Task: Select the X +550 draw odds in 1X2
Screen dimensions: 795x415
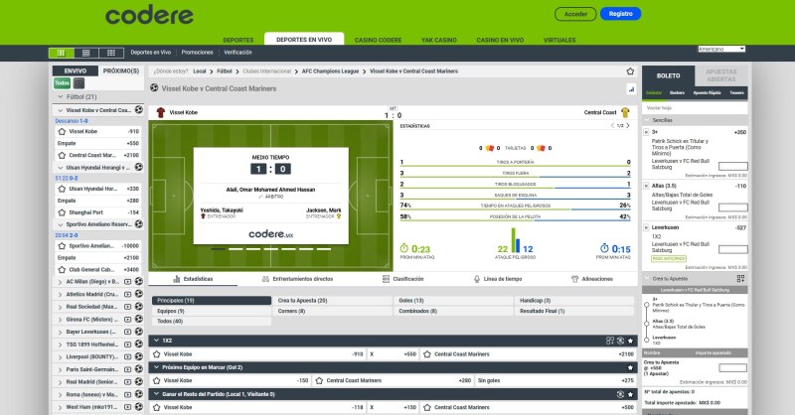Action: [x=393, y=354]
